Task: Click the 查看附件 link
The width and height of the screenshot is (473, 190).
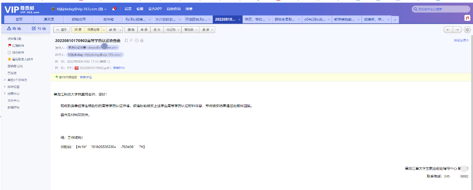Action: pyautogui.click(x=119, y=68)
